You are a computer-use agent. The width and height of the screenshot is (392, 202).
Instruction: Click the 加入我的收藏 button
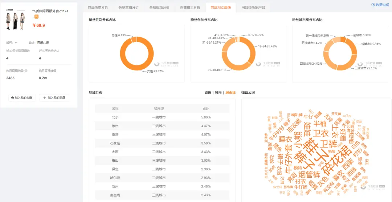(x=22, y=98)
